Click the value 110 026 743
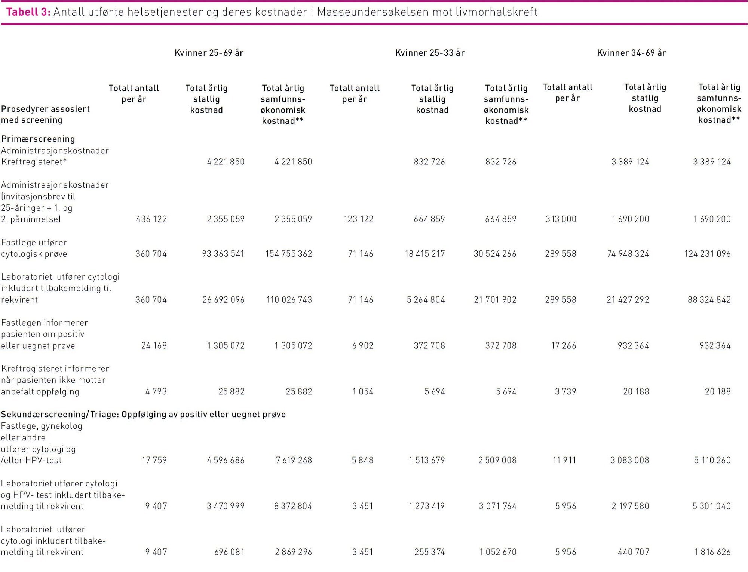 coord(289,300)
